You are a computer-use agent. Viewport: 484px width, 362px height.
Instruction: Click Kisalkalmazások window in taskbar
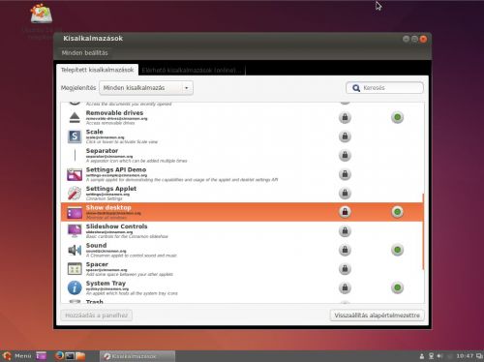tap(137, 356)
